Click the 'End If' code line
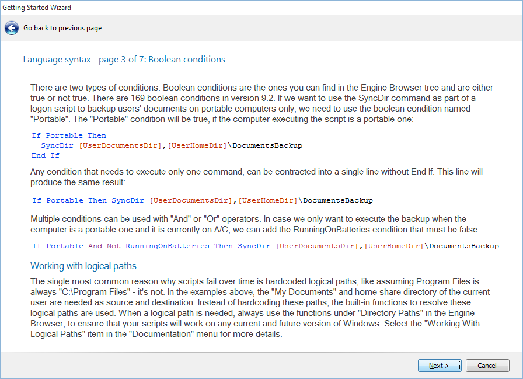 46,155
